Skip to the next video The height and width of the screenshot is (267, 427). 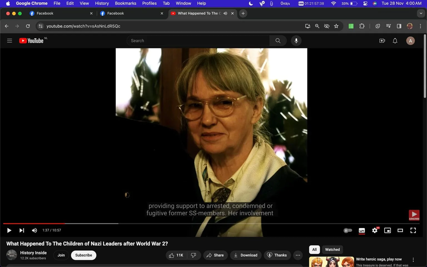22,230
